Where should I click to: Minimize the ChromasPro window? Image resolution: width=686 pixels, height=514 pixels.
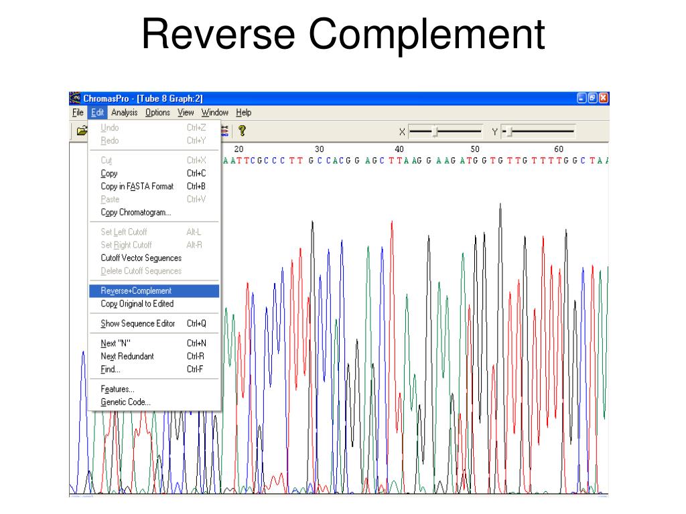point(581,98)
